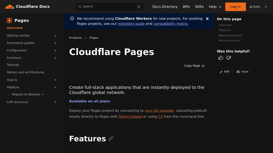Click the info icon in the banner
Viewport: 273px width, 153px height.
[72, 18]
